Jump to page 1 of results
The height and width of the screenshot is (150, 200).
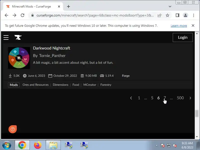point(139,98)
